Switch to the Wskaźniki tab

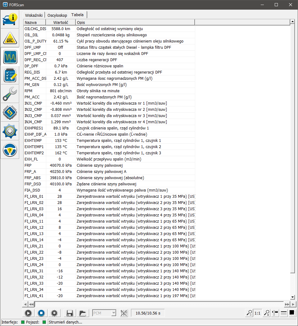pyautogui.click(x=34, y=15)
